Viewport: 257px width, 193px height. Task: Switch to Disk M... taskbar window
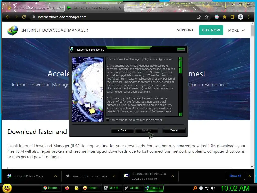point(112,188)
